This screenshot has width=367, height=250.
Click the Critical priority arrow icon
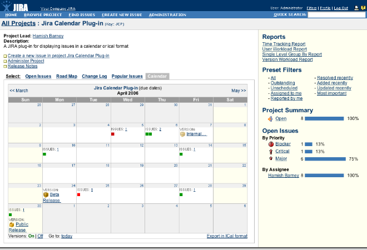tap(270, 151)
